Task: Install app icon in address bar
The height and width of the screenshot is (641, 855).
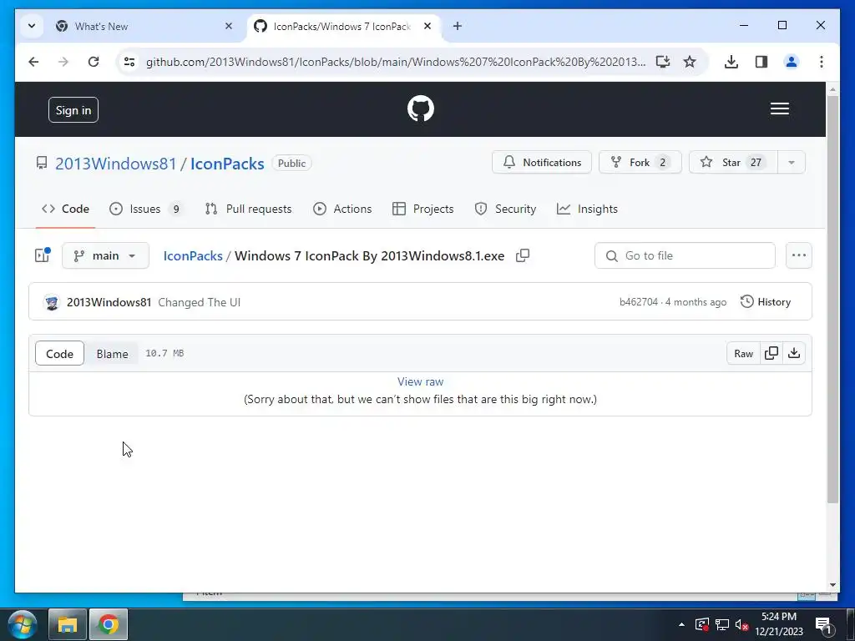Action: click(662, 62)
